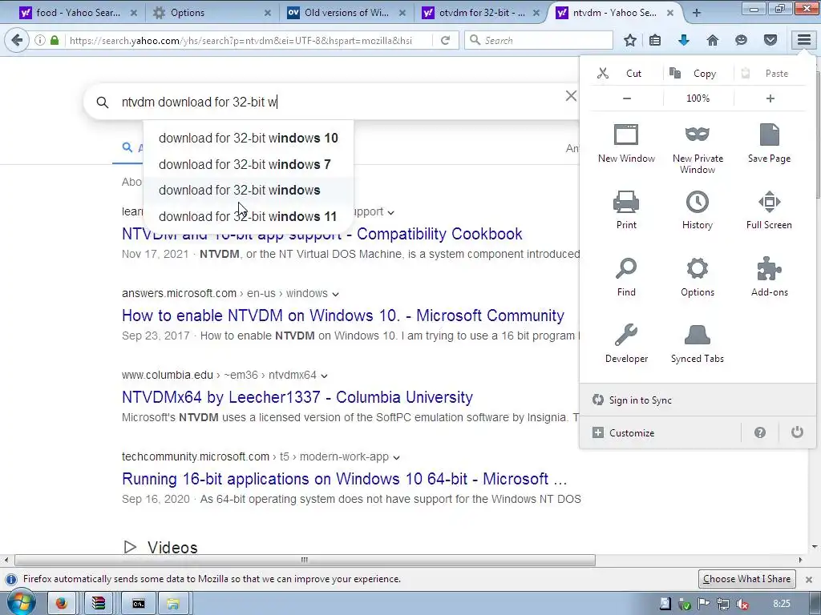Click the Find magnifier icon
Image resolution: width=821 pixels, height=615 pixels.
[x=626, y=268]
